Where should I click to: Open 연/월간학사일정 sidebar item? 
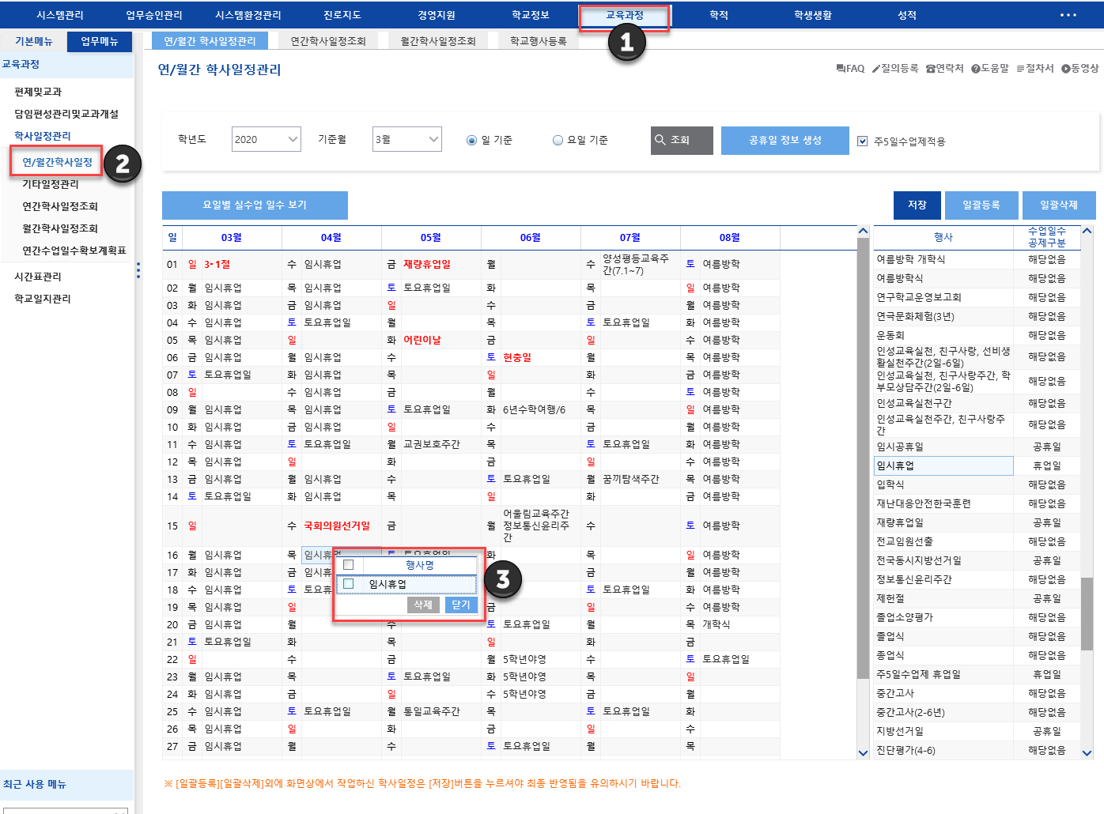[x=57, y=162]
